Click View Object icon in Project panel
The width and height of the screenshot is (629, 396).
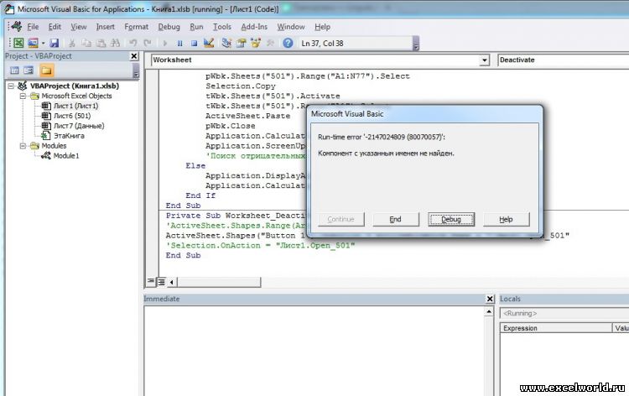coord(29,70)
